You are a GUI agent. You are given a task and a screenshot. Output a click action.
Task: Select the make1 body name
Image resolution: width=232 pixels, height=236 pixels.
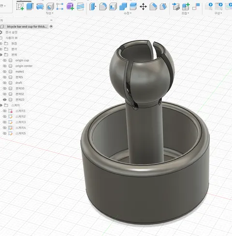click(20, 72)
